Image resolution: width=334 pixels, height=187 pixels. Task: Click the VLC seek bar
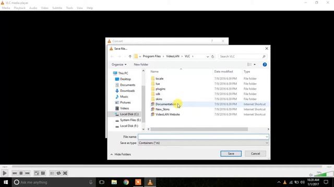(167, 167)
